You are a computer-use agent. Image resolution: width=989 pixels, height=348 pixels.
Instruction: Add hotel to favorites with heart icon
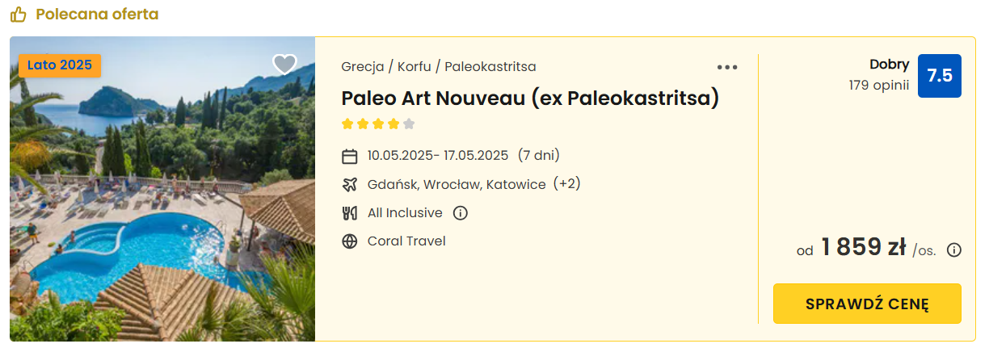284,65
